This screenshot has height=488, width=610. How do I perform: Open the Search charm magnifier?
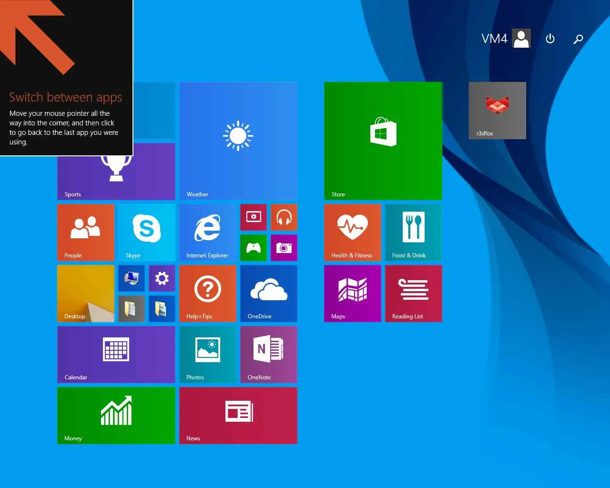click(578, 39)
